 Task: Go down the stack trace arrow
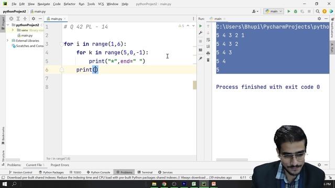pos(208,33)
